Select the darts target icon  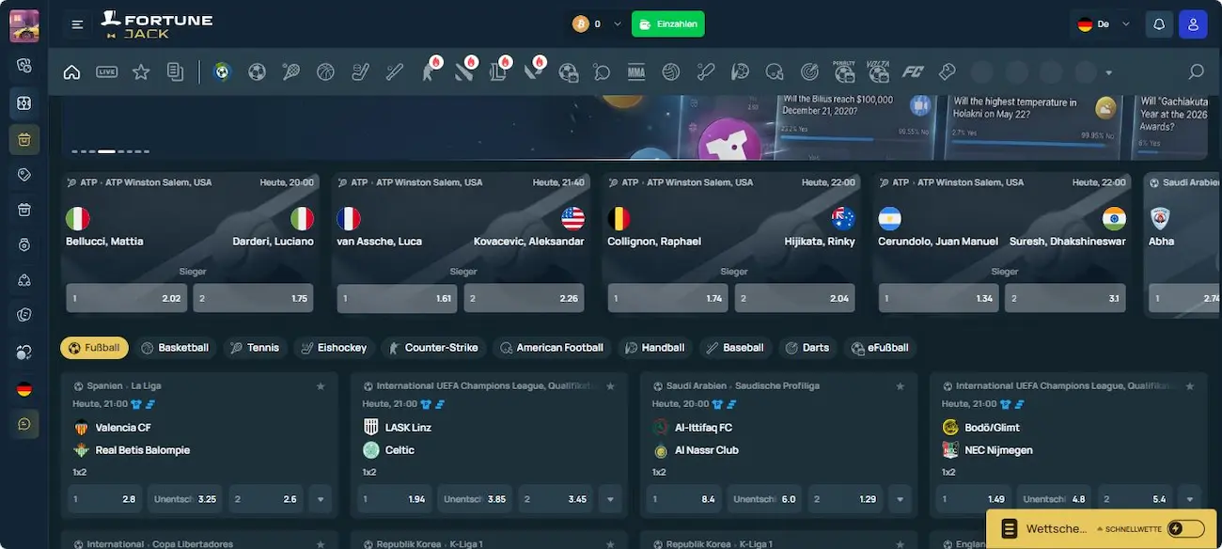point(809,71)
